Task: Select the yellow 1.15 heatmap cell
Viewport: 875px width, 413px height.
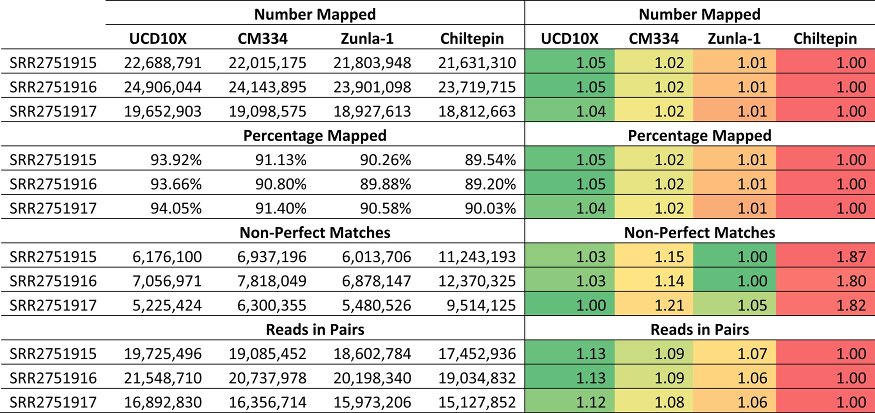Action: click(653, 256)
